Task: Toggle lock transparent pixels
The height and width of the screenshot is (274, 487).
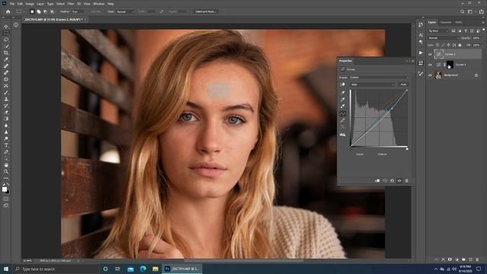Action: click(x=438, y=45)
